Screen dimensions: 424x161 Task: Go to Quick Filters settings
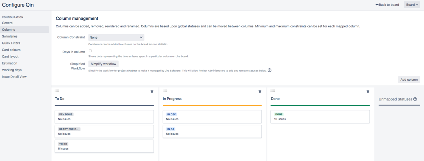[11, 43]
